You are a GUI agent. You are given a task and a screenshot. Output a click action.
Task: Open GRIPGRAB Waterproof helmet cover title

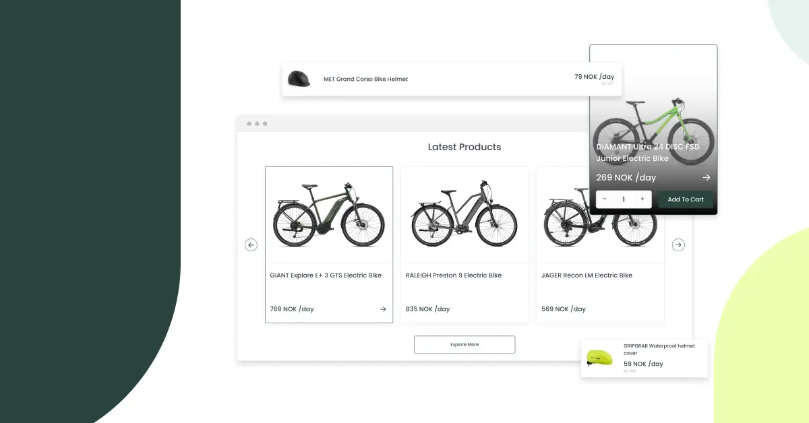pos(659,349)
